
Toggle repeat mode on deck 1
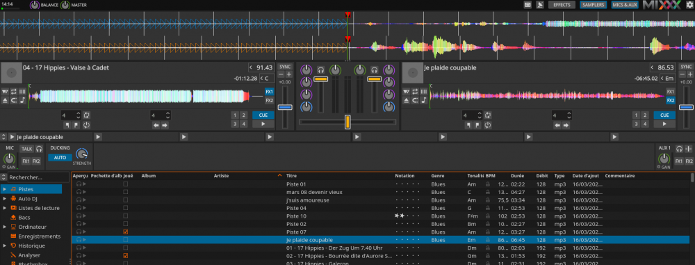coord(14,91)
